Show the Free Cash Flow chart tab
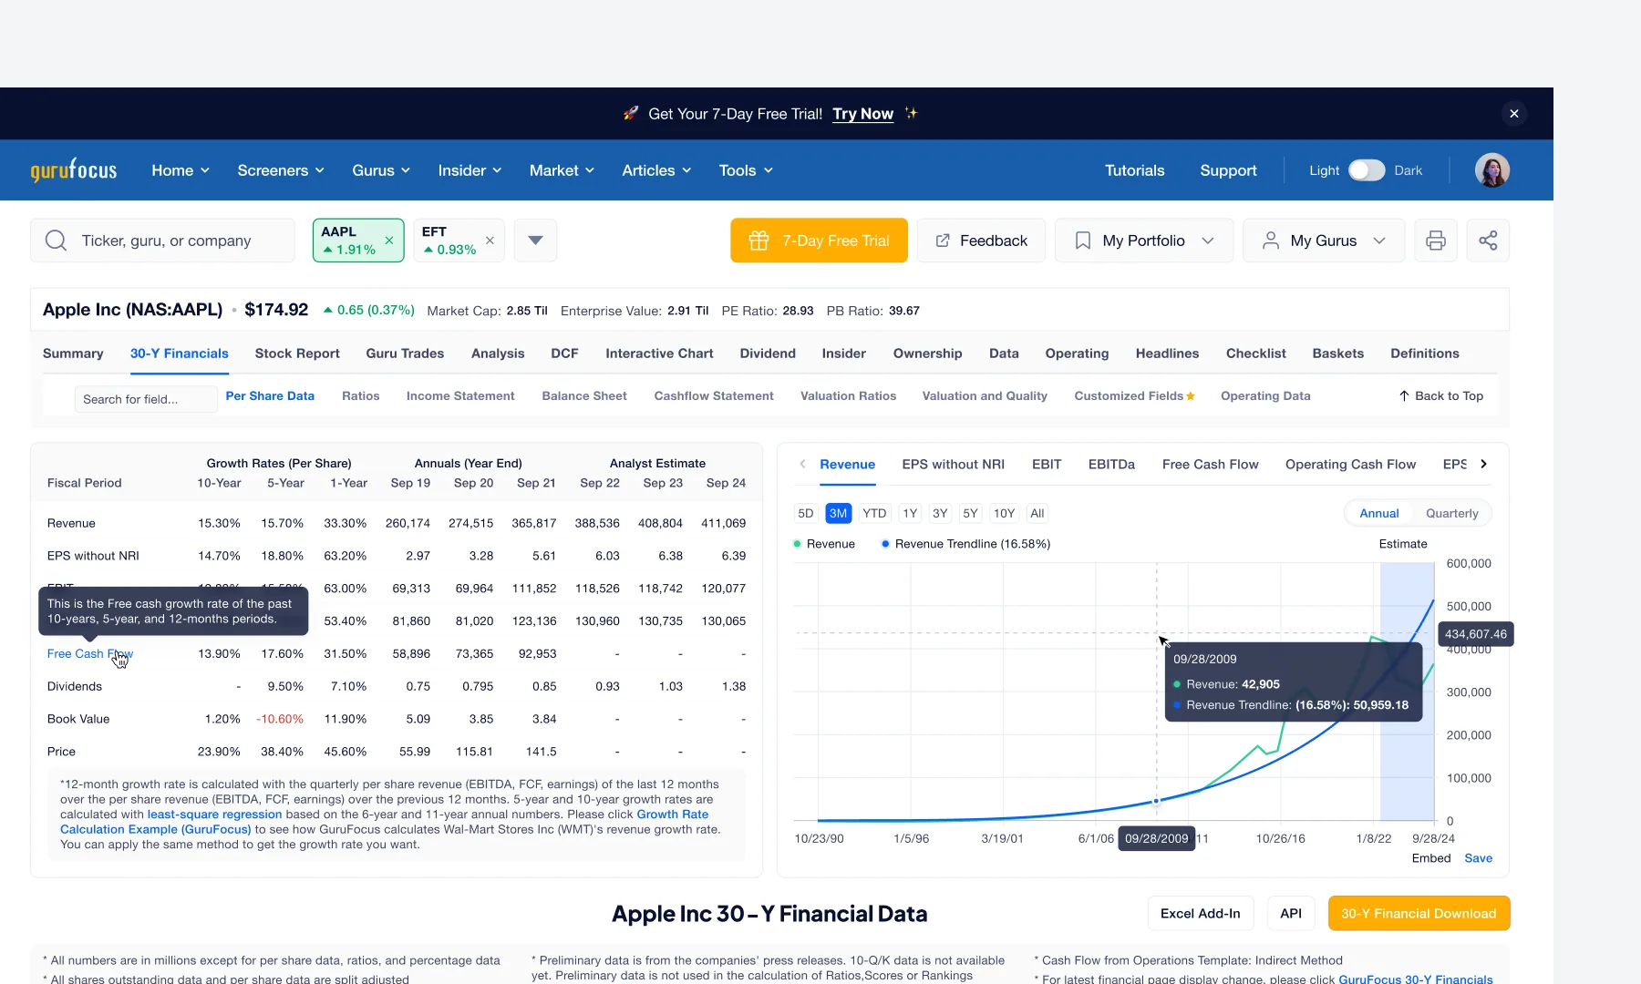The height and width of the screenshot is (984, 1641). [x=1210, y=464]
